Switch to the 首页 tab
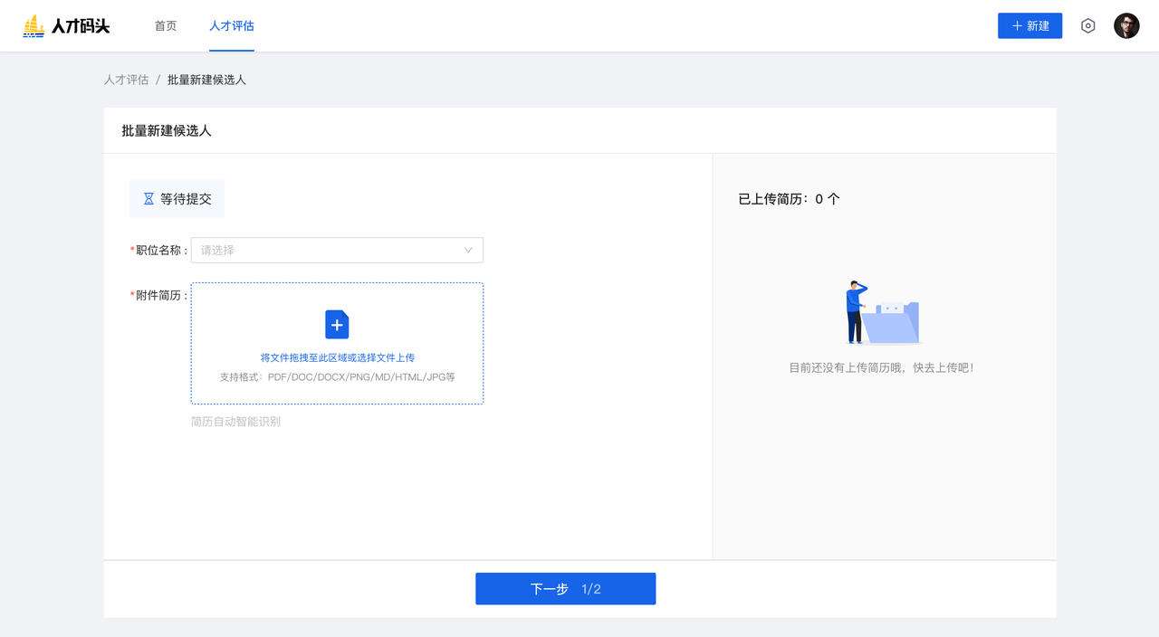The height and width of the screenshot is (637, 1159). pos(166,26)
